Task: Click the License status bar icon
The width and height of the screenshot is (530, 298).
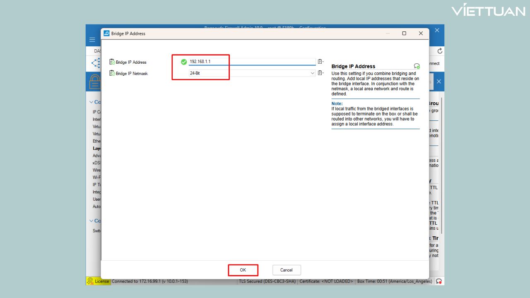Action: tap(90, 281)
